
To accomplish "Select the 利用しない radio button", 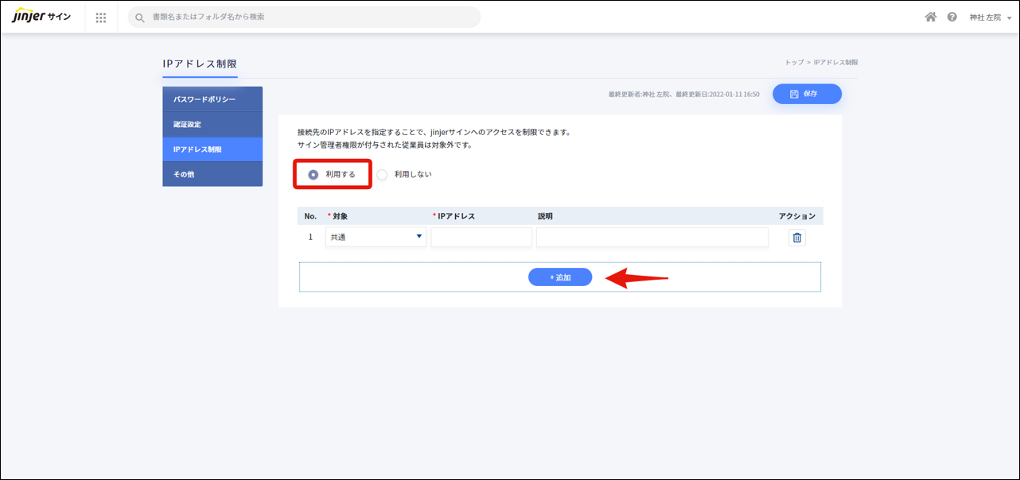I will tap(382, 175).
